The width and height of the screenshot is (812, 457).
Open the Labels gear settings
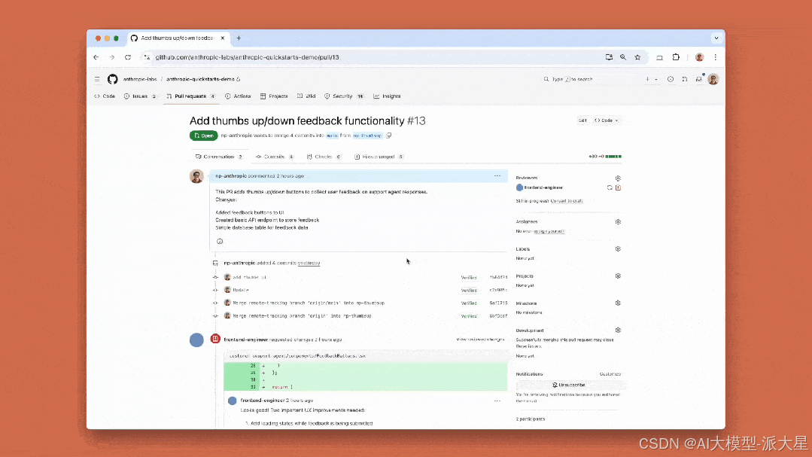click(x=618, y=248)
